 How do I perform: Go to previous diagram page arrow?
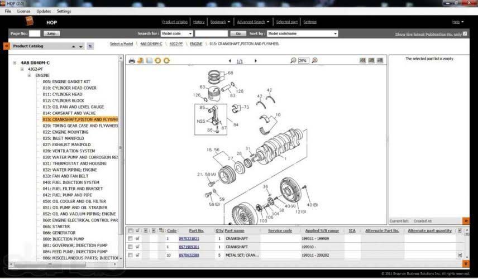pos(230,61)
